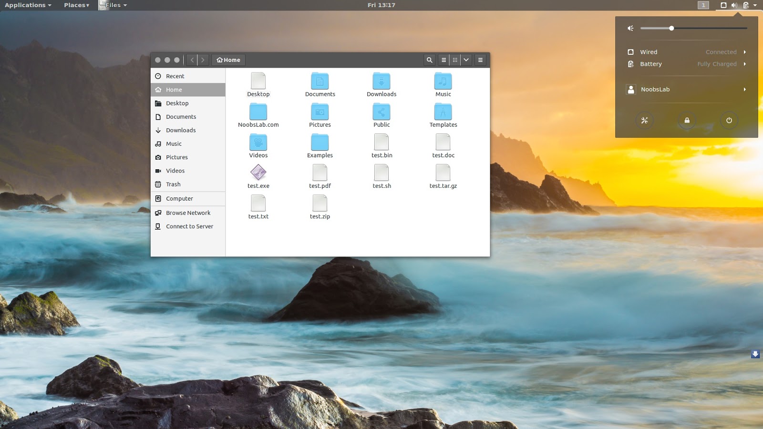Open the Trash in the sidebar
Screen dimensions: 763x429
click(173, 184)
